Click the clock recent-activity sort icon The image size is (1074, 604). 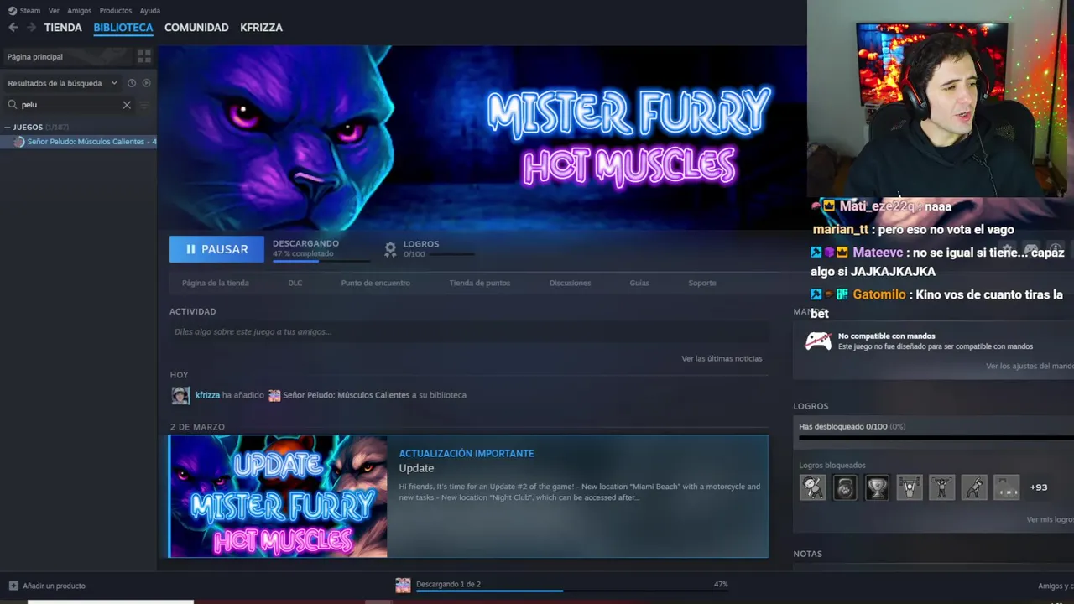(x=132, y=83)
